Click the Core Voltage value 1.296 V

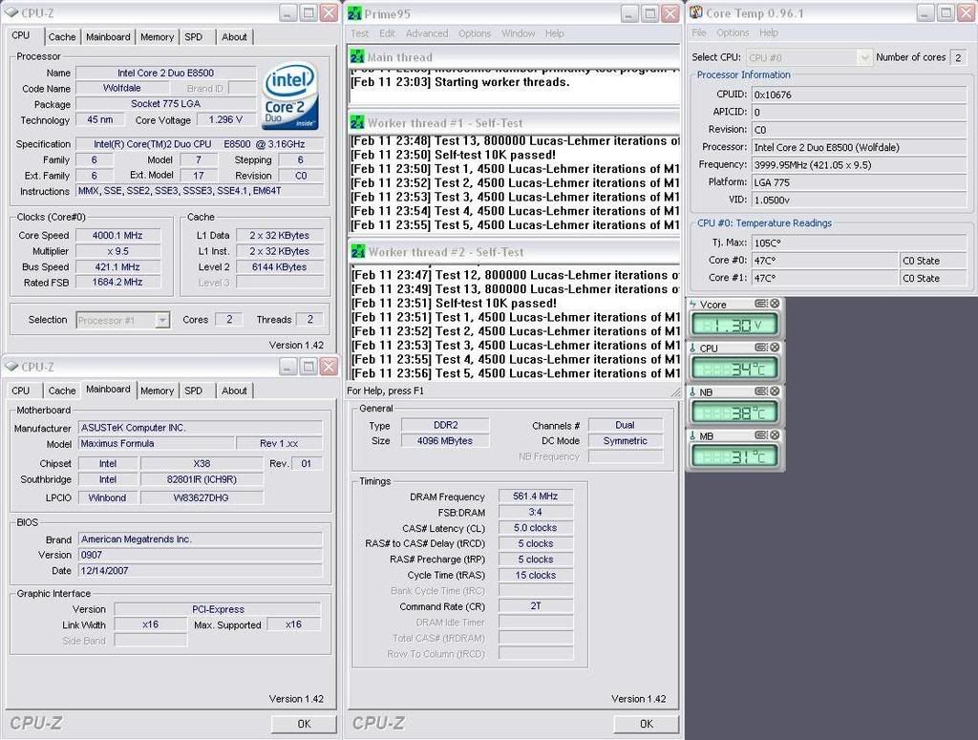[x=225, y=119]
